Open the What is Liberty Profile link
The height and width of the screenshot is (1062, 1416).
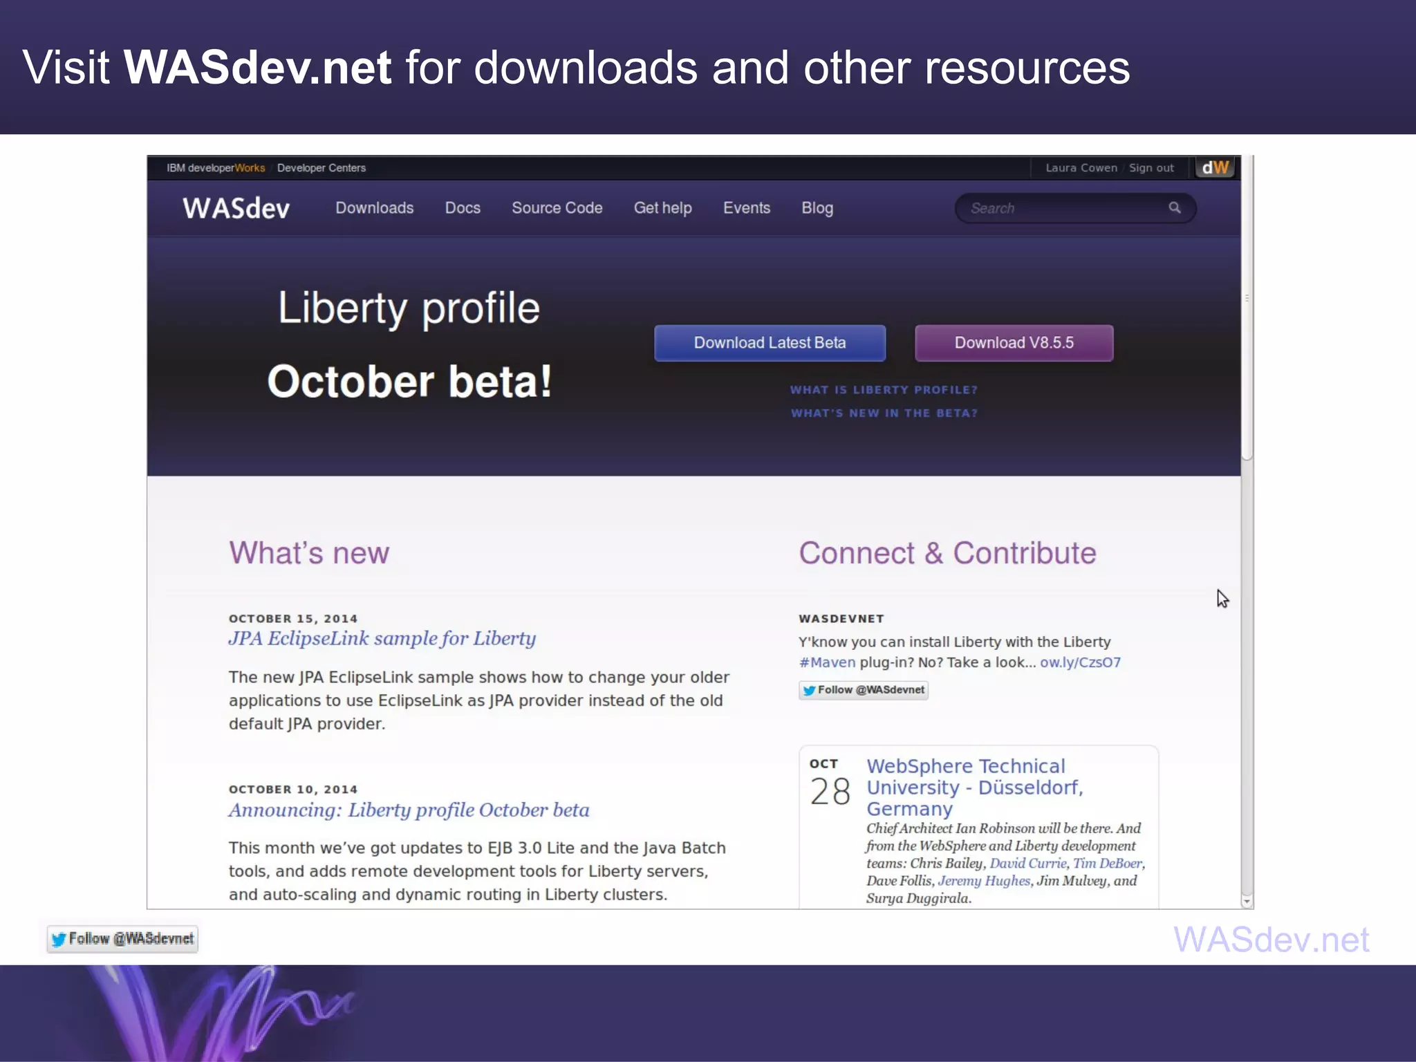pyautogui.click(x=884, y=390)
